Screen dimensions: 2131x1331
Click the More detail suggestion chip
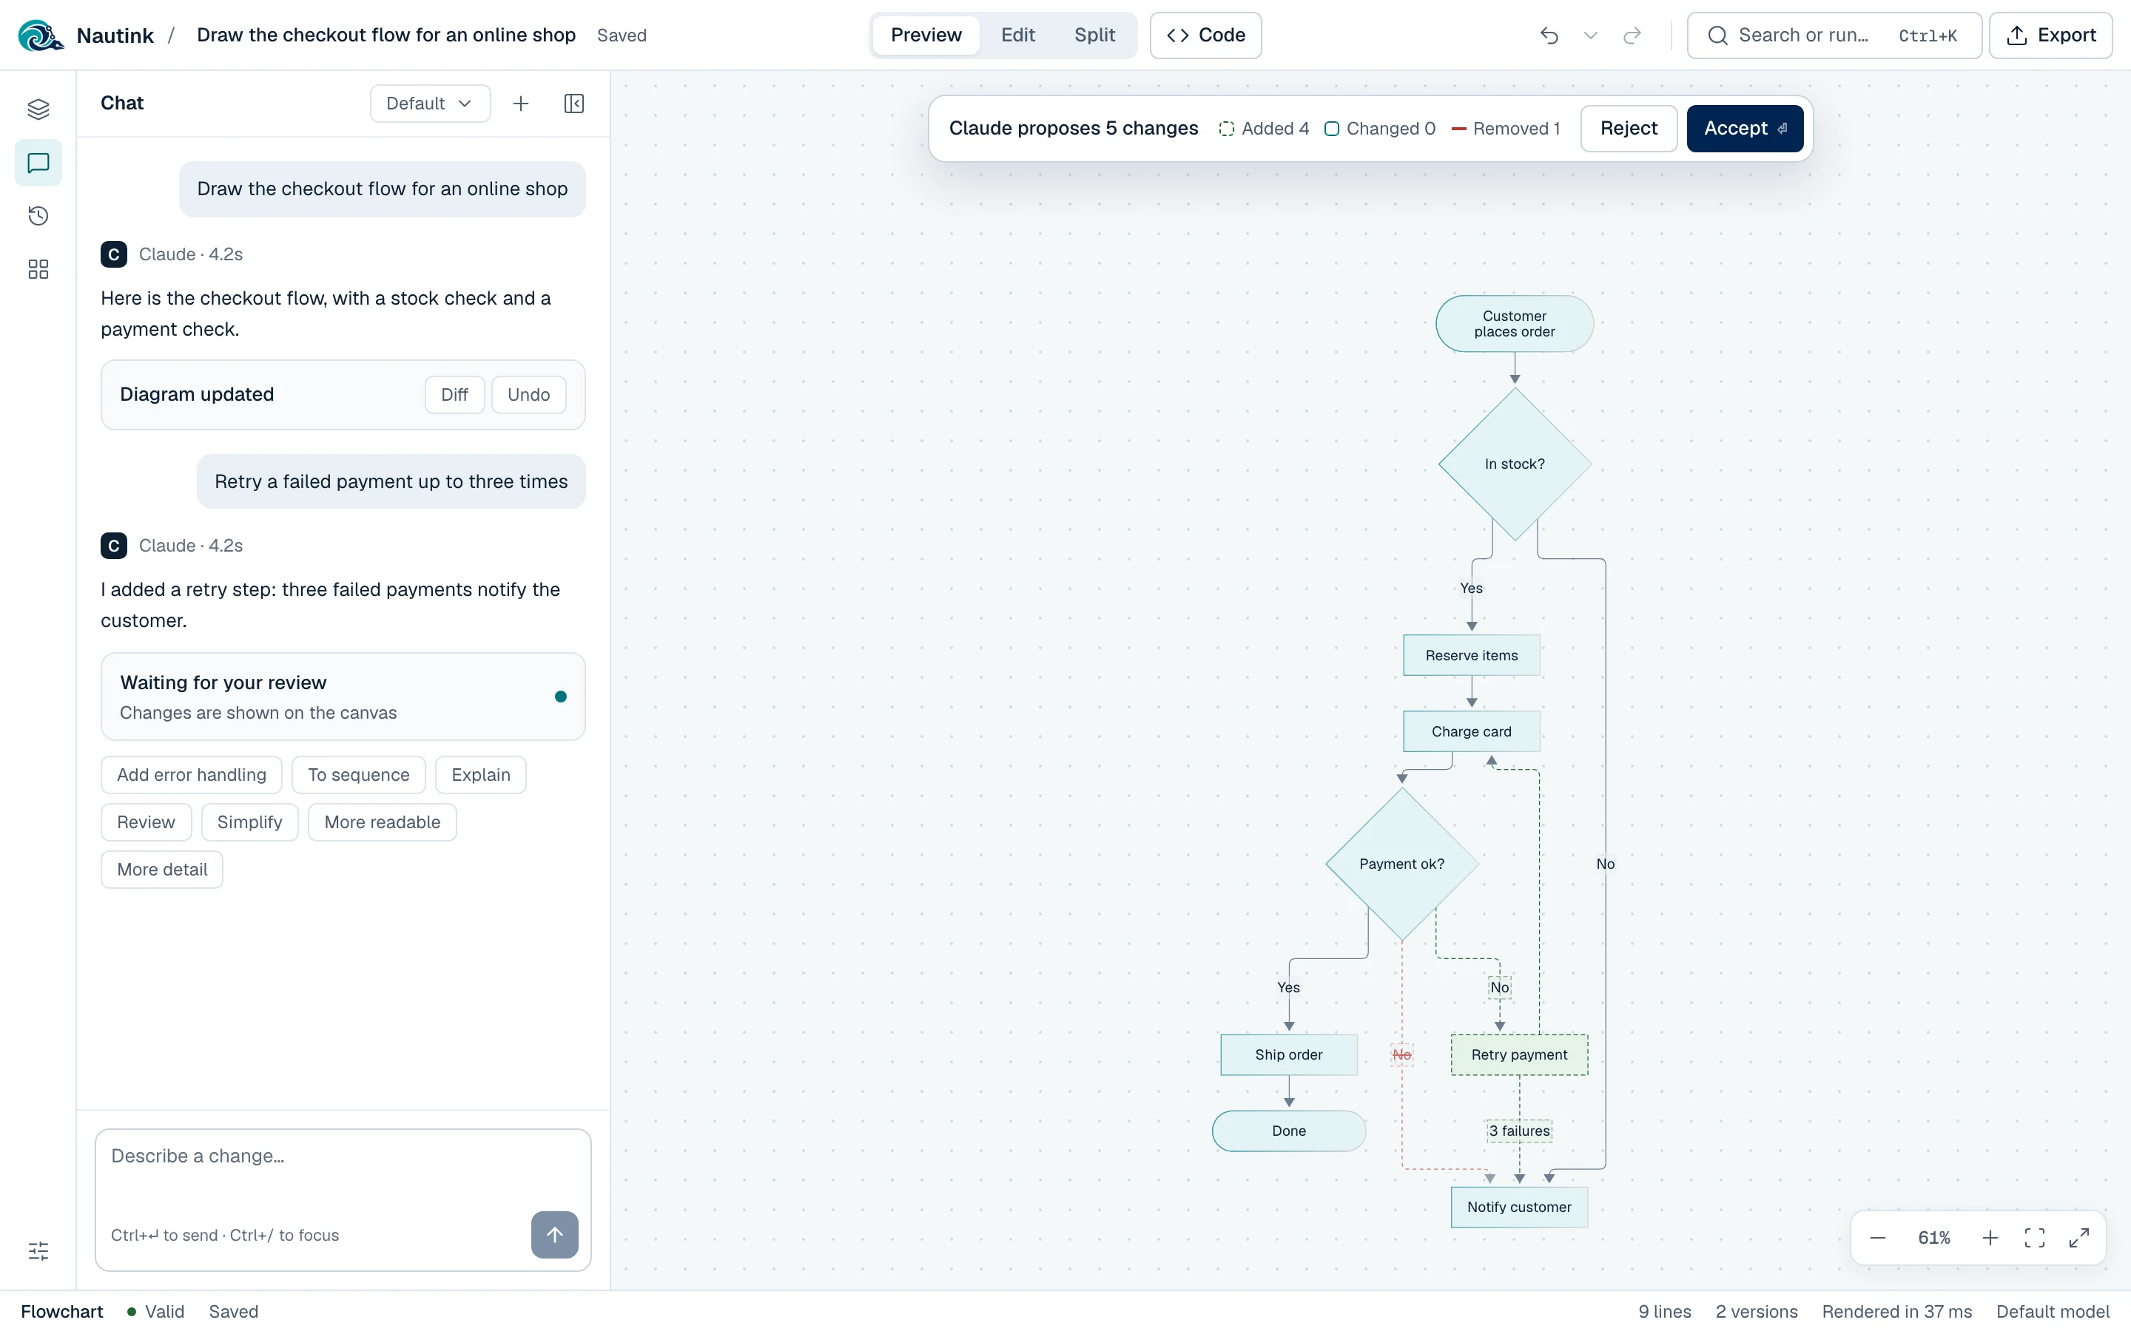click(162, 870)
